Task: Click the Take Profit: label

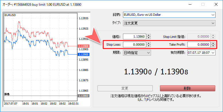Action: pos(177,45)
